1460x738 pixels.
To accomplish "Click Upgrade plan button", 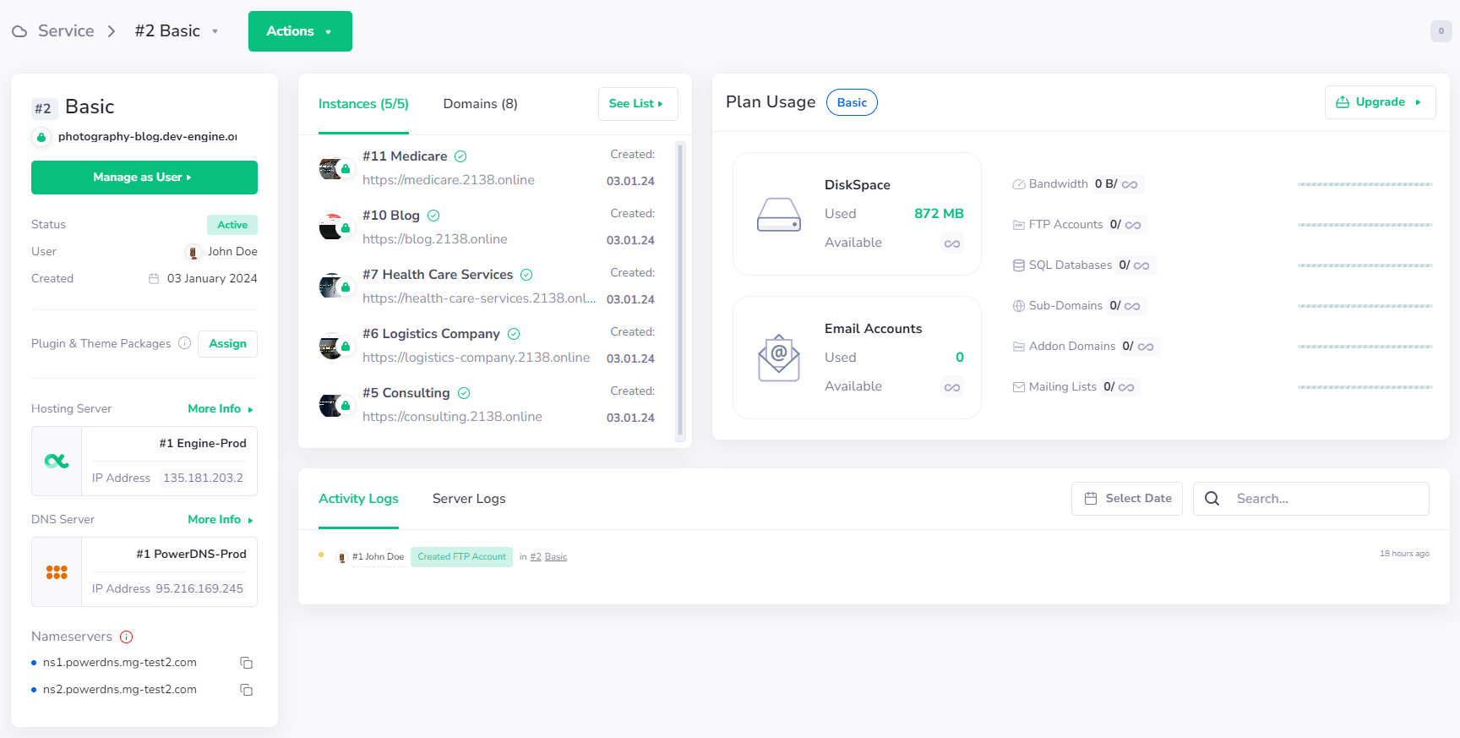I will 1380,102.
